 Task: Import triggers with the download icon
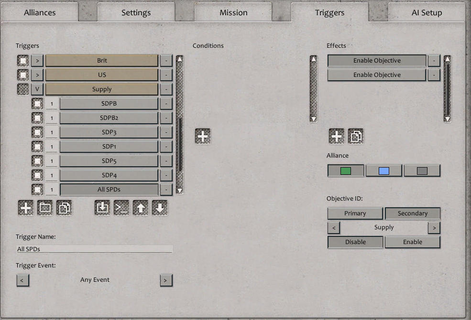tap(102, 208)
